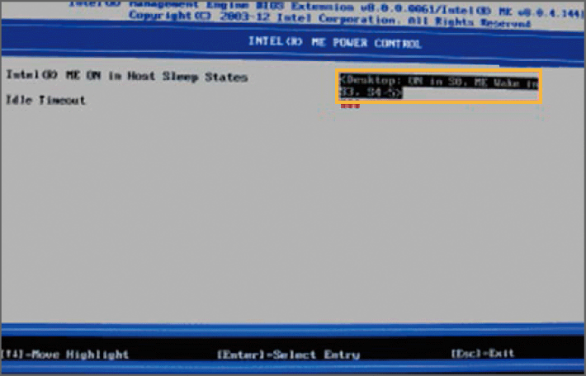586x376 pixels.
Task: Select the Intel(R) ME ON in Host Sleep States option
Action: tap(127, 76)
